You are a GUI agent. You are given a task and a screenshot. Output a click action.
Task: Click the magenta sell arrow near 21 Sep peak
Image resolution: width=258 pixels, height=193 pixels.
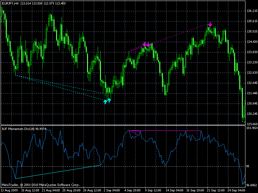[x=210, y=24]
